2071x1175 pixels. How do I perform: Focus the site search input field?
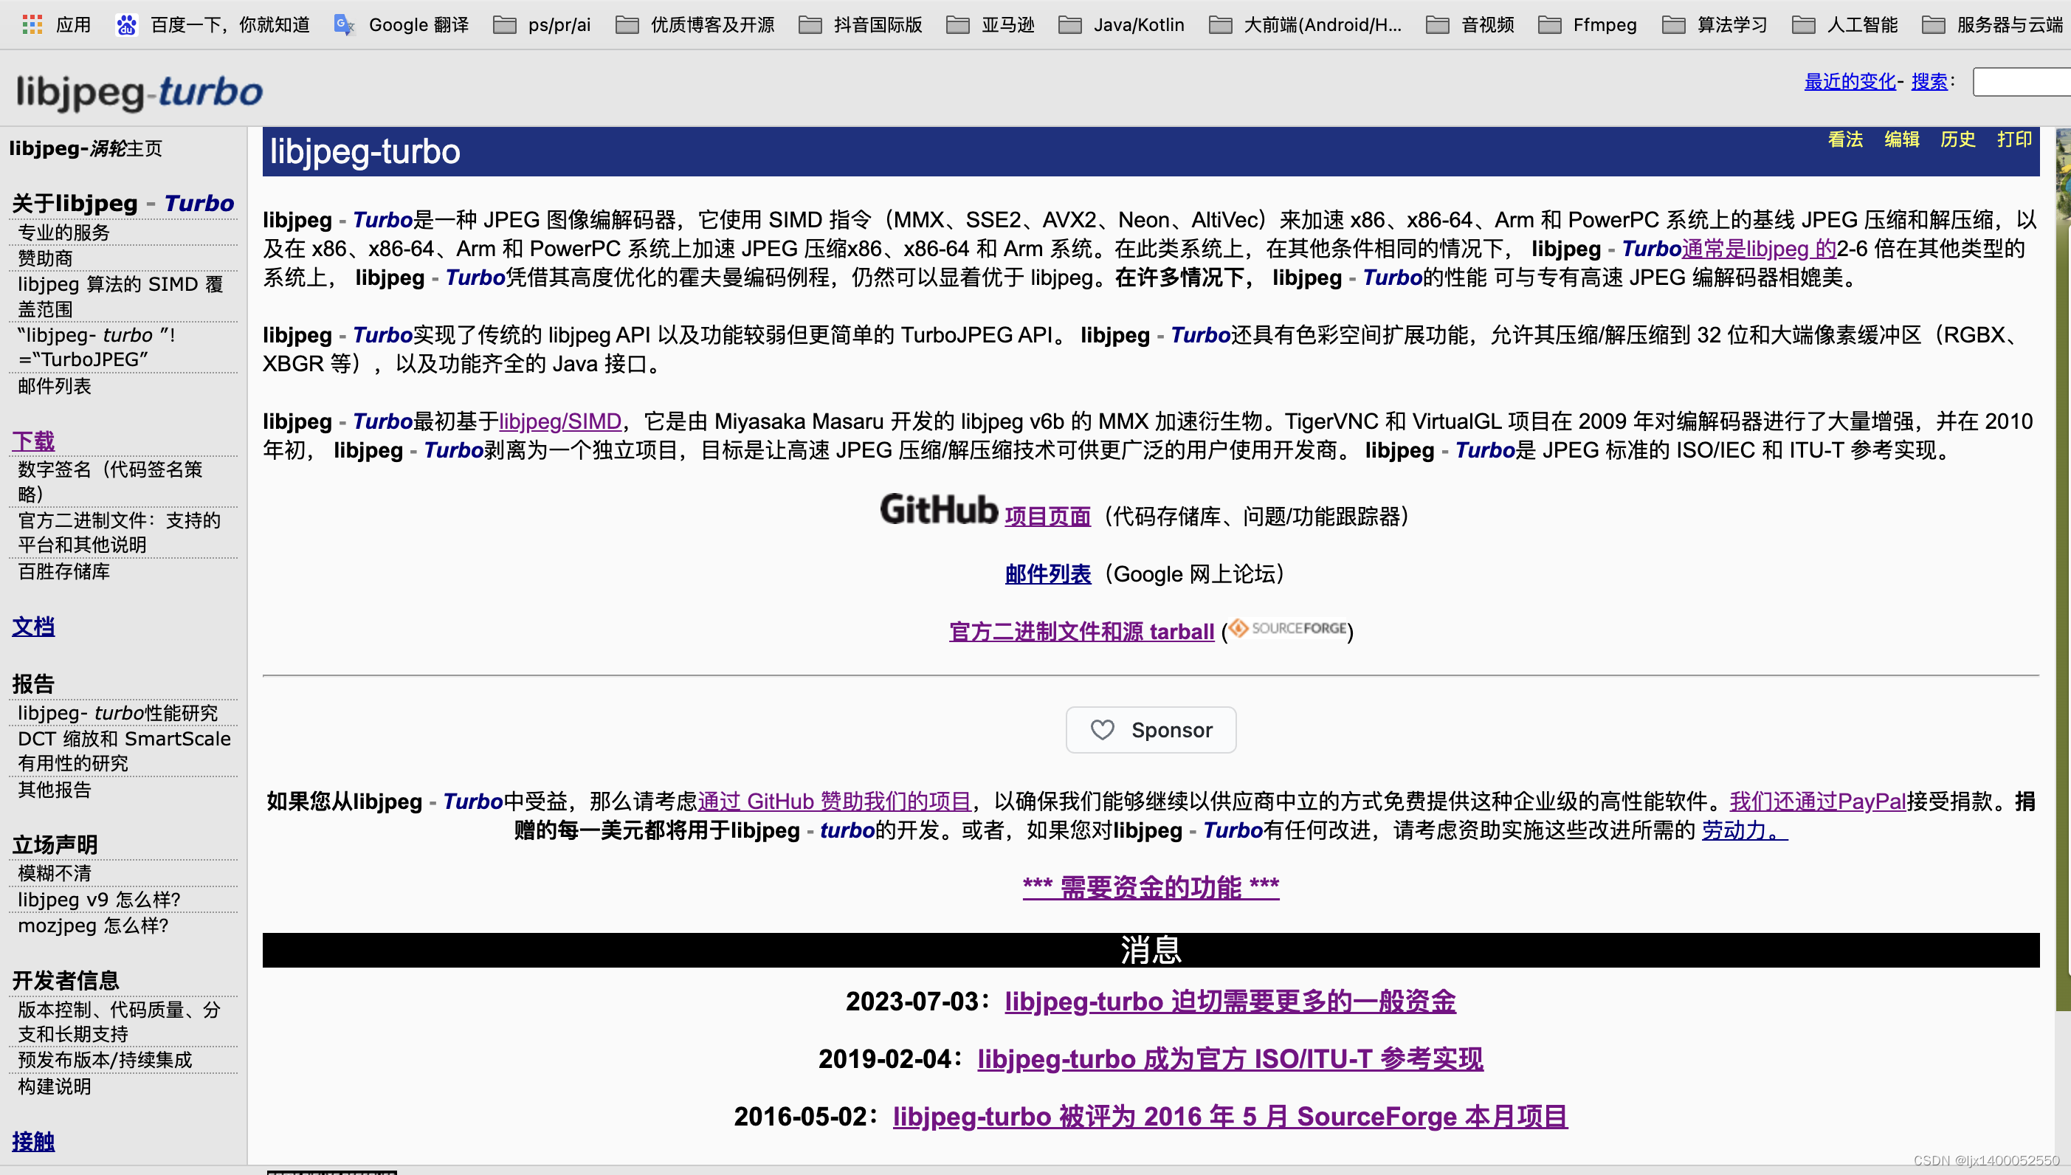point(2020,81)
